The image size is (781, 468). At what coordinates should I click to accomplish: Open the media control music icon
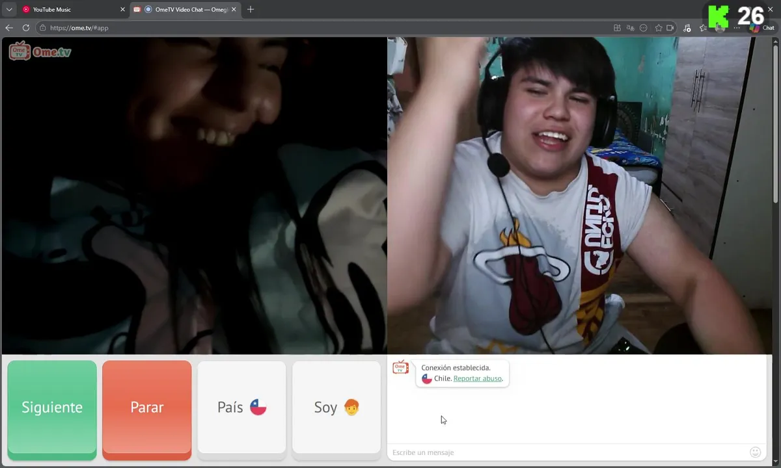(687, 28)
